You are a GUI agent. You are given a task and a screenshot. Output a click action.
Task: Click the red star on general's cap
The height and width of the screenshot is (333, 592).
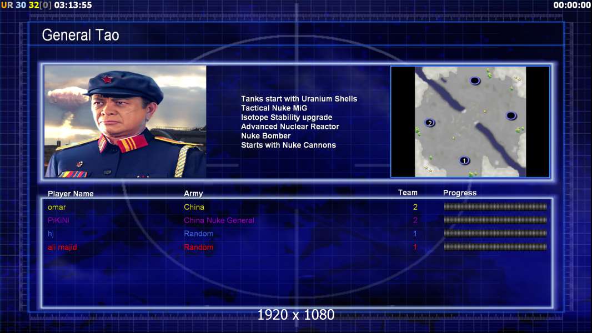pos(107,79)
